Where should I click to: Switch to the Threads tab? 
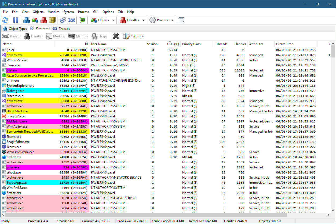tap(61, 28)
